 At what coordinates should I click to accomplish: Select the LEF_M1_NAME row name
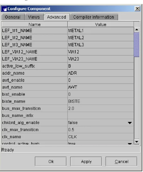click(35, 31)
